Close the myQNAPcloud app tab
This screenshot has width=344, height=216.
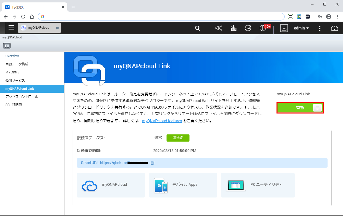(x=57, y=28)
